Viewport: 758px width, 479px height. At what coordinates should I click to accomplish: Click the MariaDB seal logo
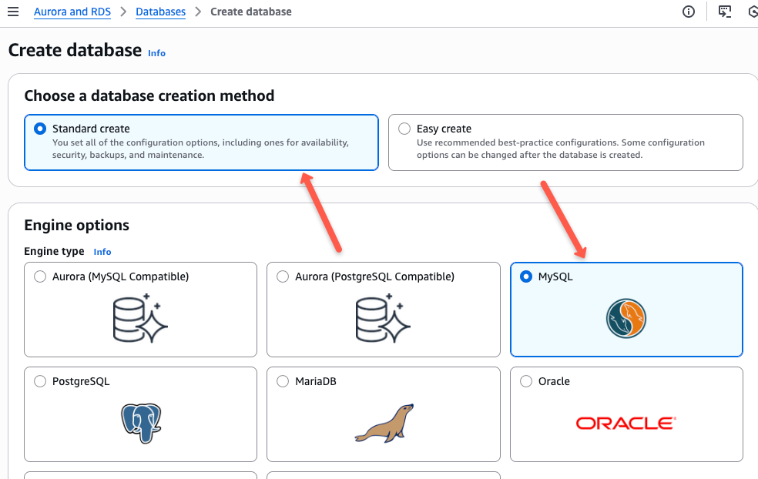pos(384,423)
